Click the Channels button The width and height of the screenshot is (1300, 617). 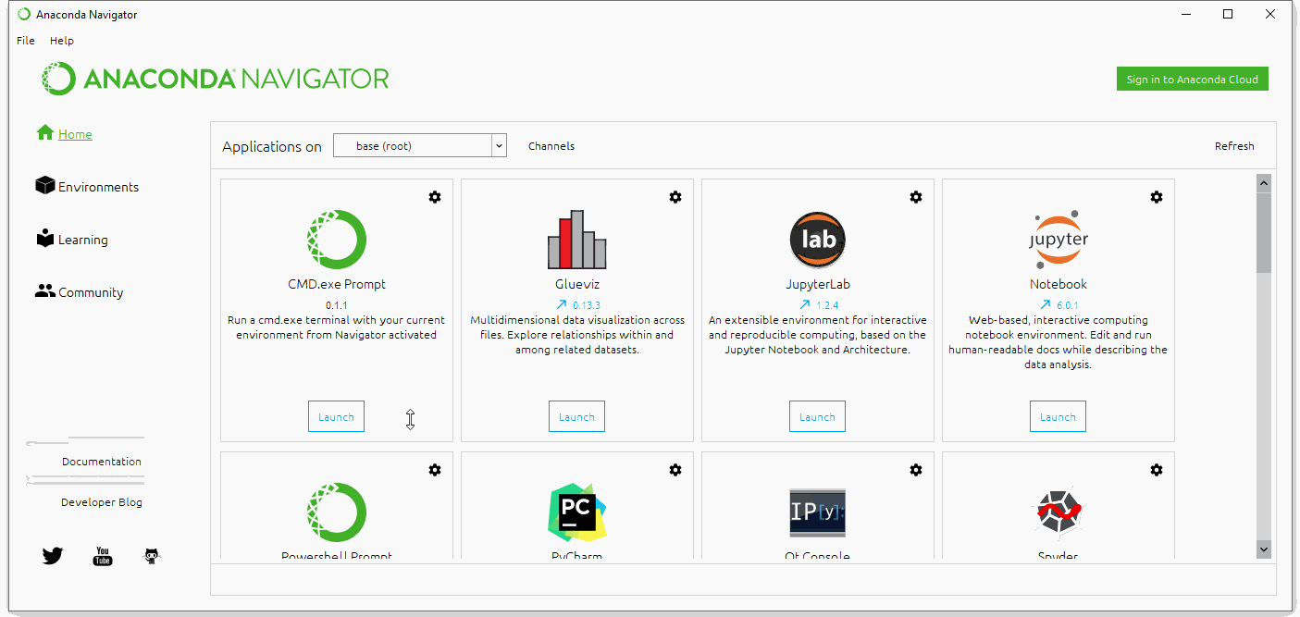[551, 146]
